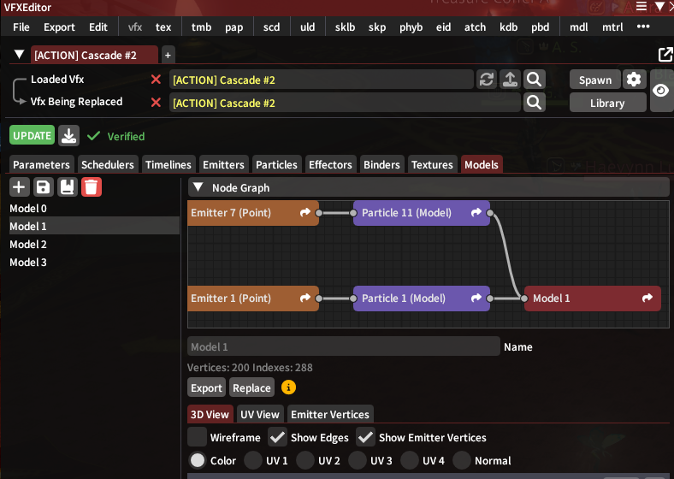Viewport: 674px width, 479px height.
Task: Open the hamburger menu in title bar
Action: coord(641,7)
